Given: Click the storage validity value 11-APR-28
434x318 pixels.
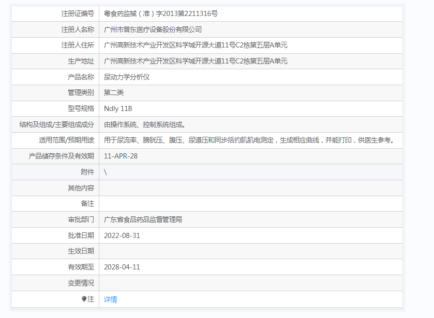Looking at the screenshot, I should [x=121, y=156].
